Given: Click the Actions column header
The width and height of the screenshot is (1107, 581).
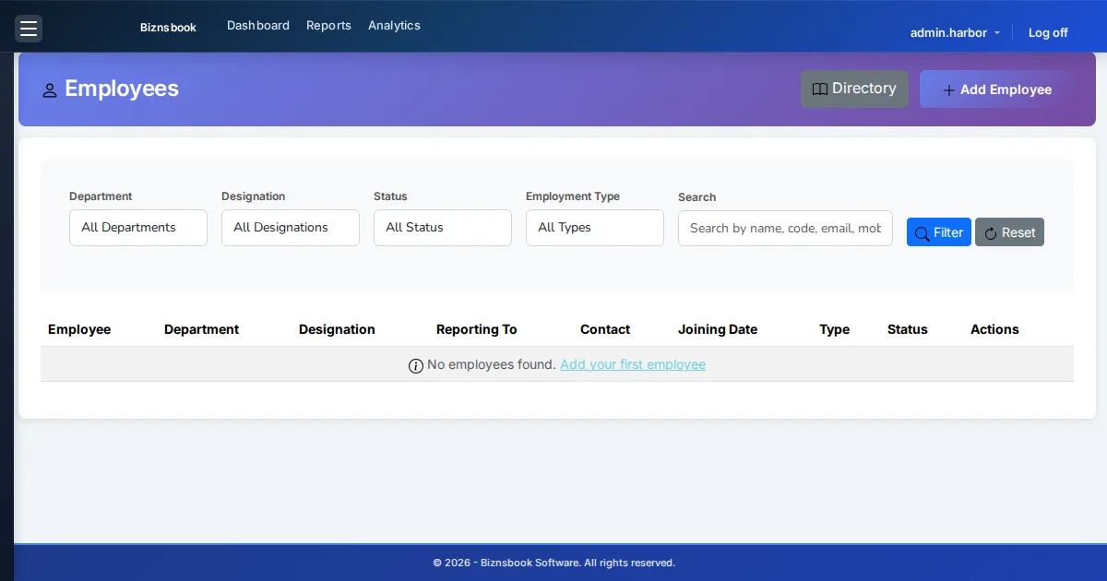Looking at the screenshot, I should tap(994, 329).
